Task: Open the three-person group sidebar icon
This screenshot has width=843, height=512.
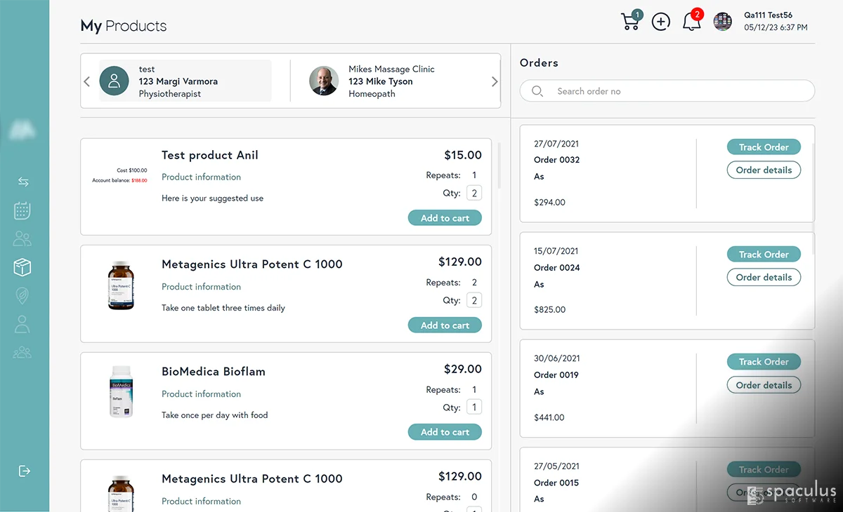Action: [22, 352]
